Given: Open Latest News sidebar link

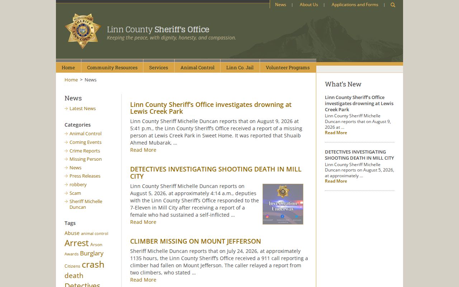Looking at the screenshot, I should point(82,108).
